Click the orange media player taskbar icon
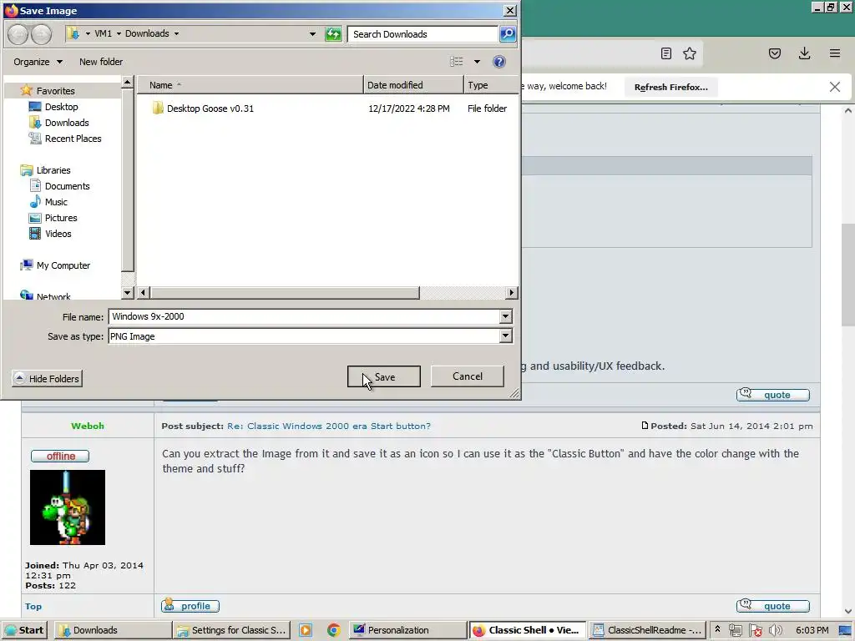The image size is (855, 641). pyautogui.click(x=306, y=630)
